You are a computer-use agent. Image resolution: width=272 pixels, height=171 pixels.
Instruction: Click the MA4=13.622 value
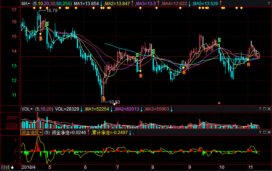click(175, 3)
